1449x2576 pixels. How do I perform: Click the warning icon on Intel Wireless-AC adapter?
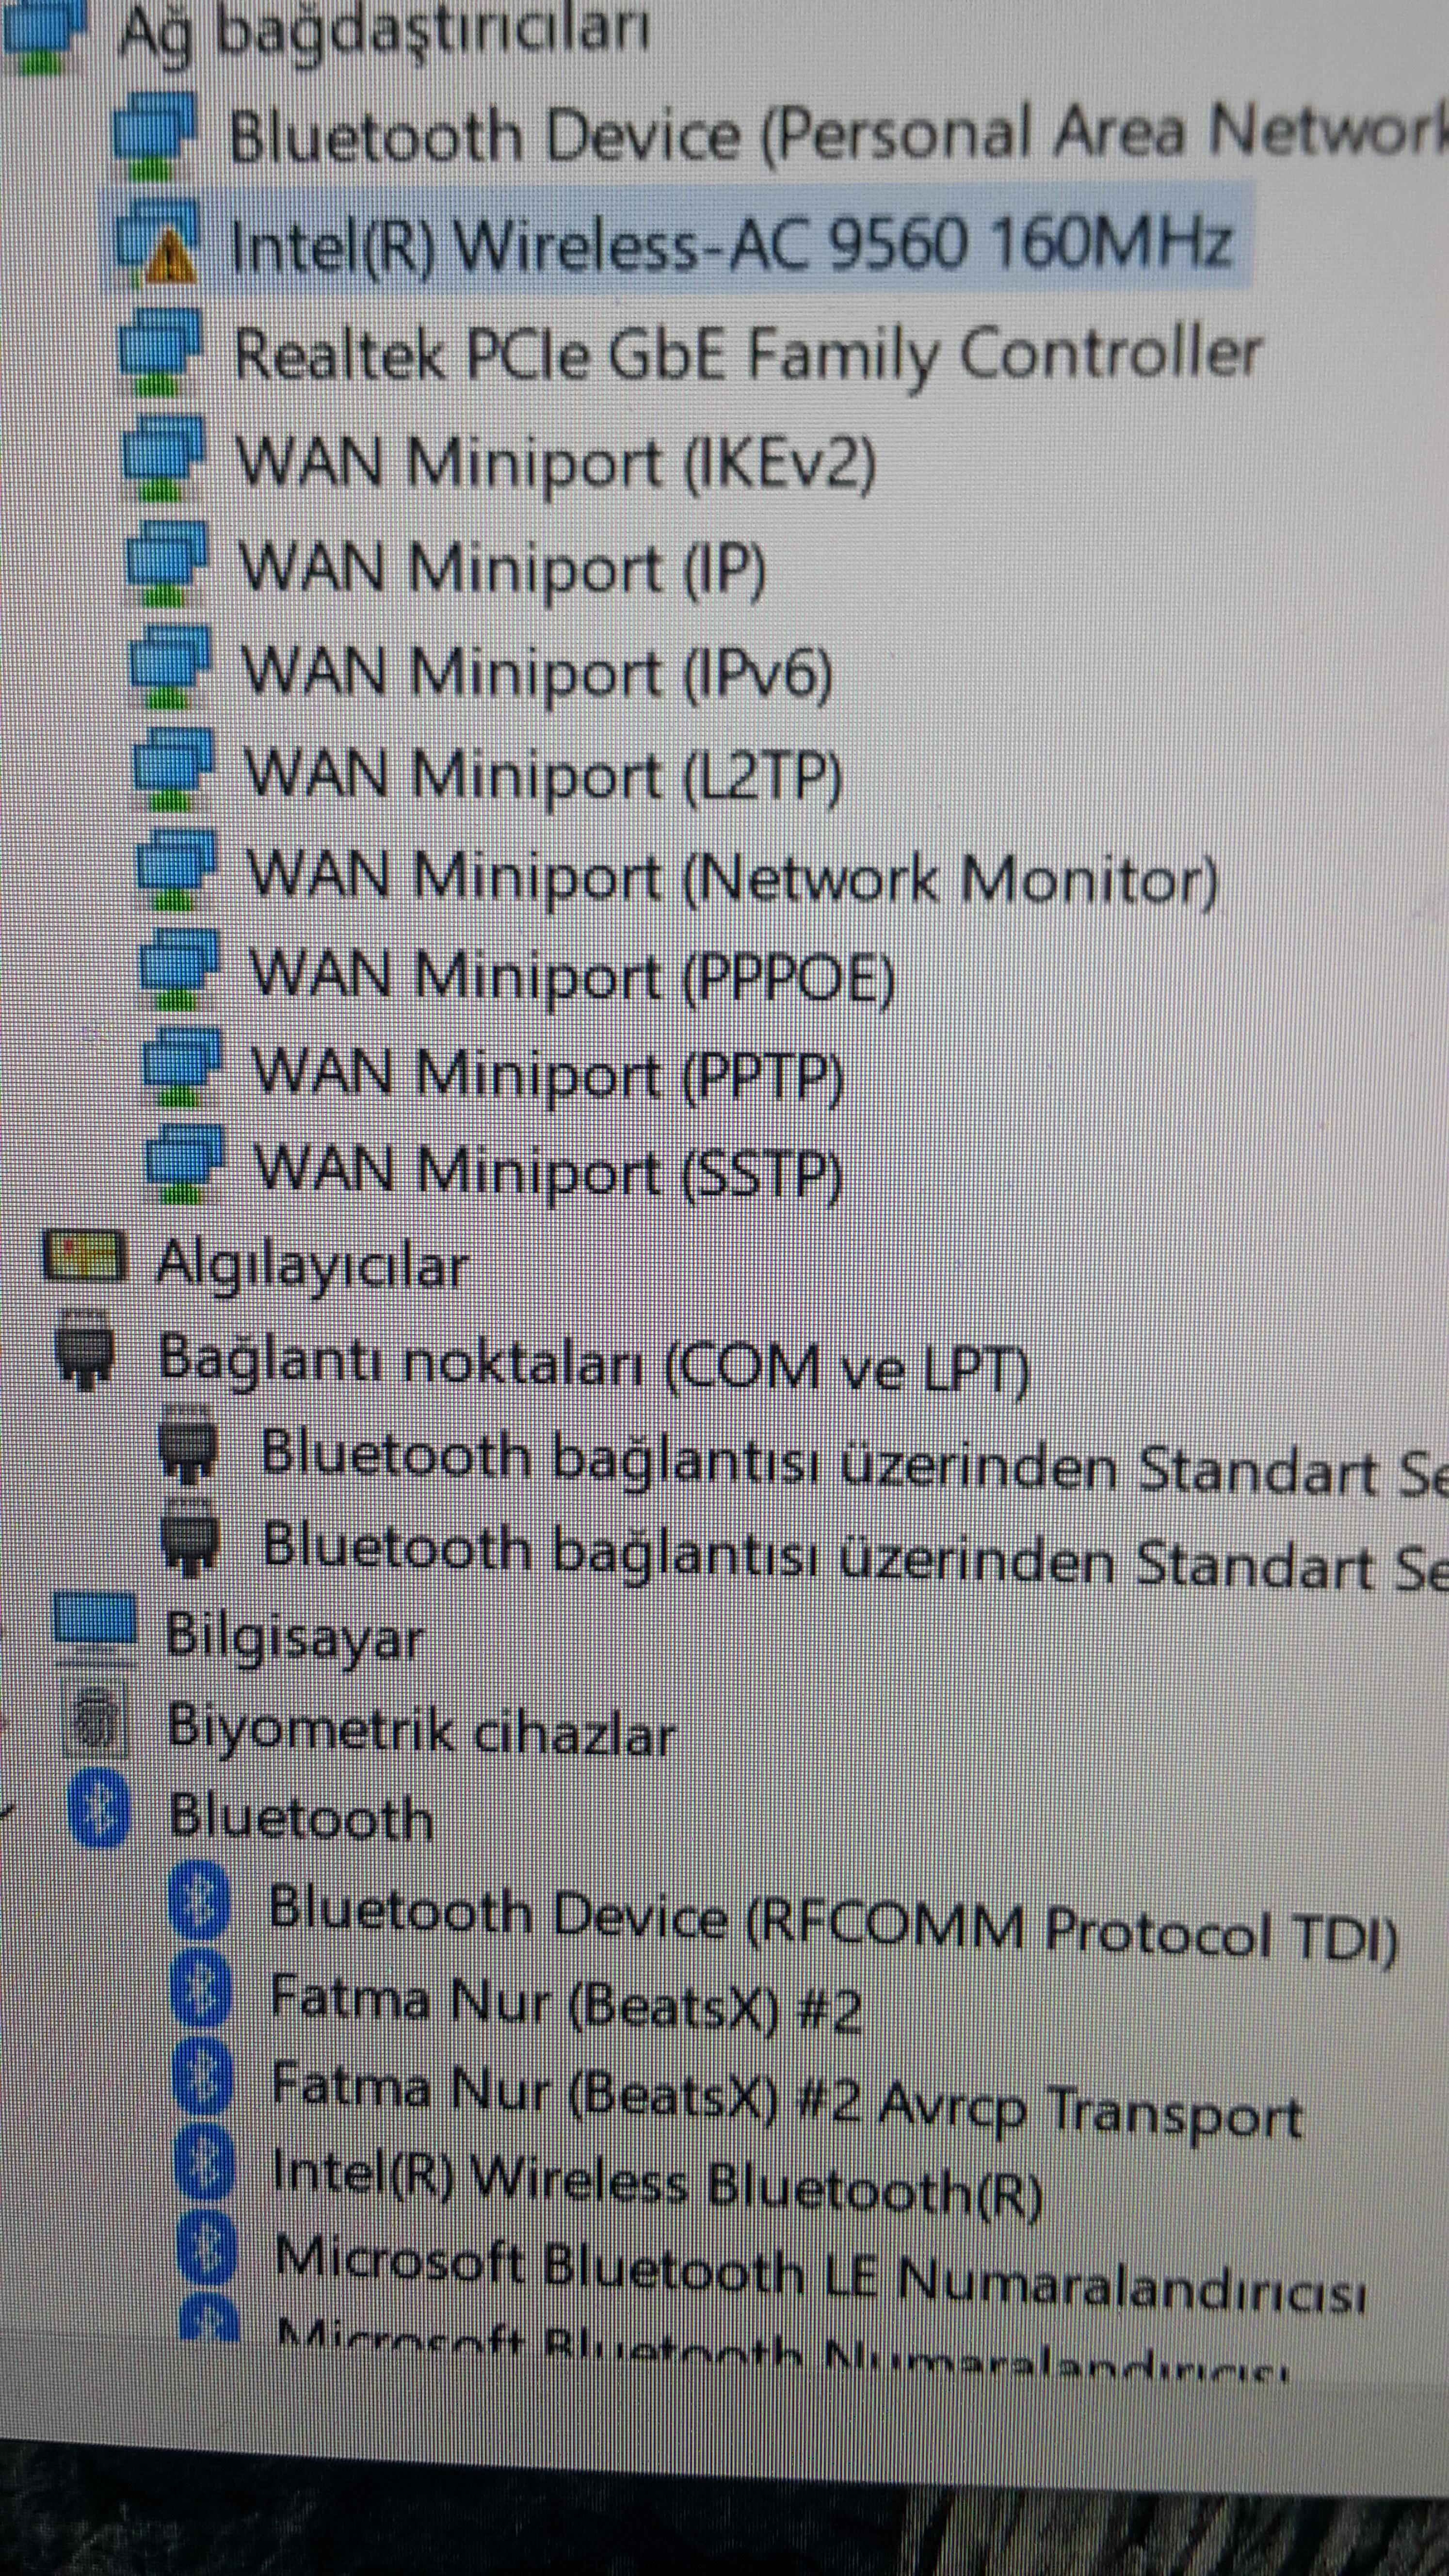pyautogui.click(x=169, y=259)
